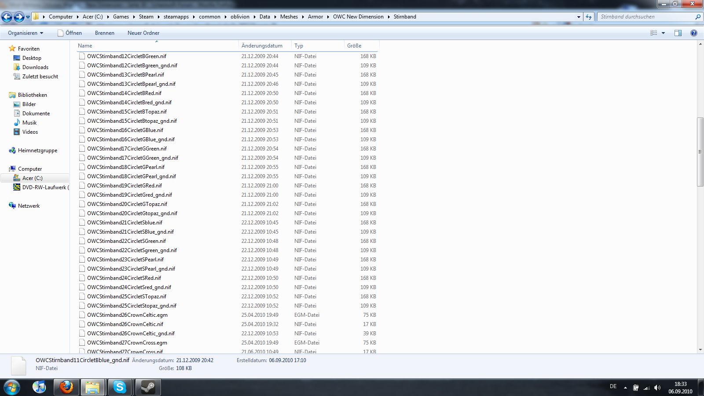Refresh the current folder view
The image size is (704, 396).
pyautogui.click(x=589, y=17)
